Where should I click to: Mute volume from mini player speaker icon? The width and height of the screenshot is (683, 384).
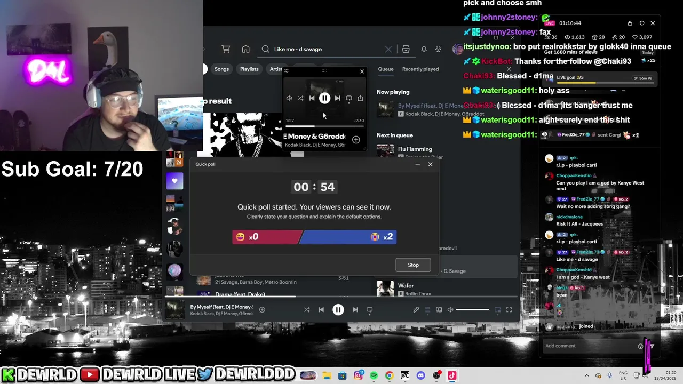[289, 98]
